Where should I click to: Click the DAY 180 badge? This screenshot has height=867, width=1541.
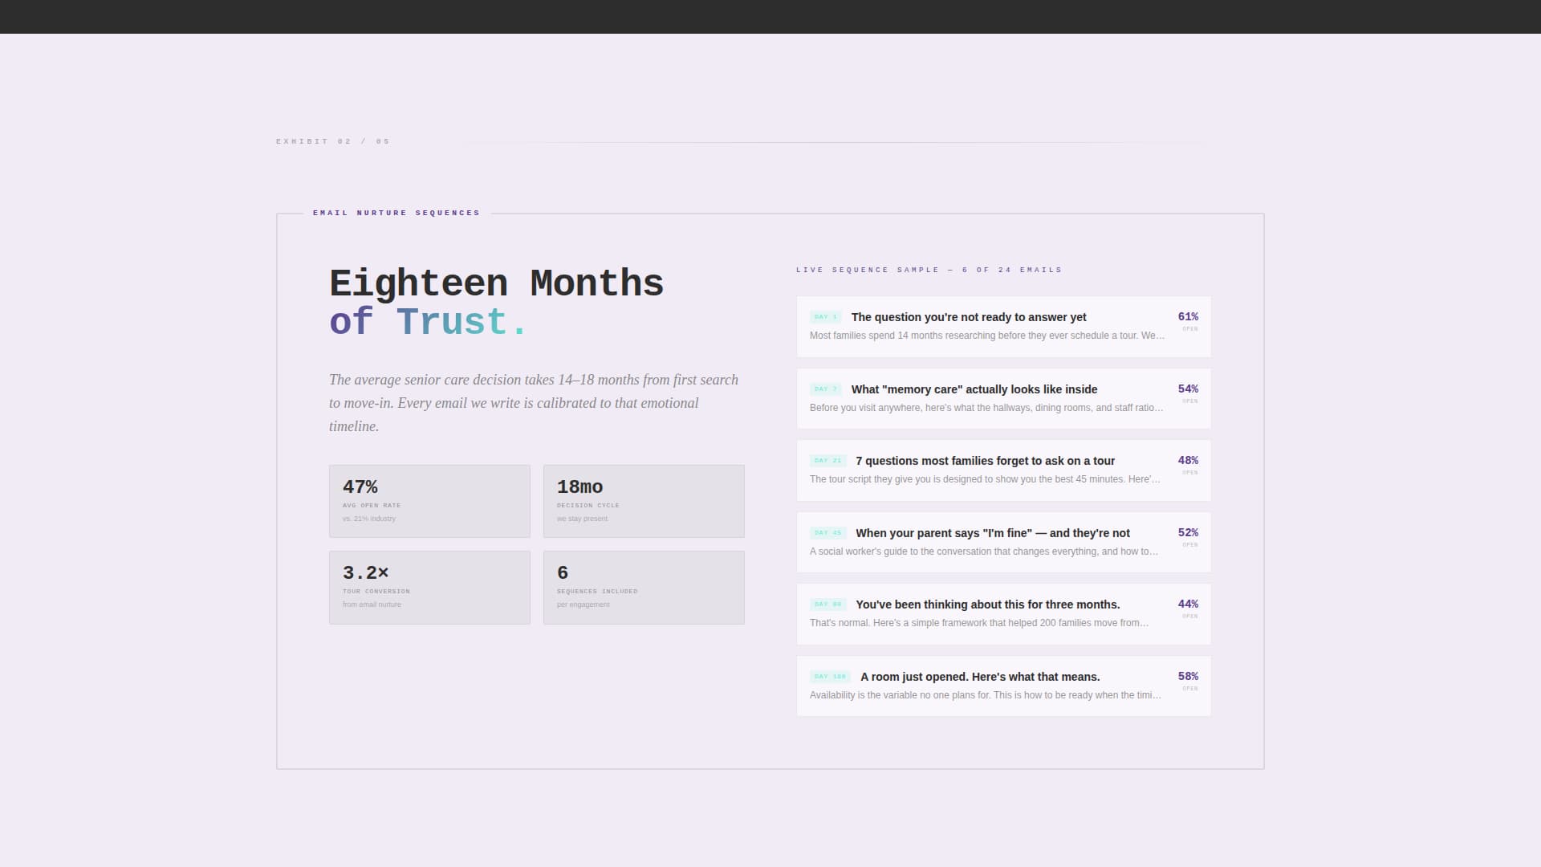[x=830, y=677]
